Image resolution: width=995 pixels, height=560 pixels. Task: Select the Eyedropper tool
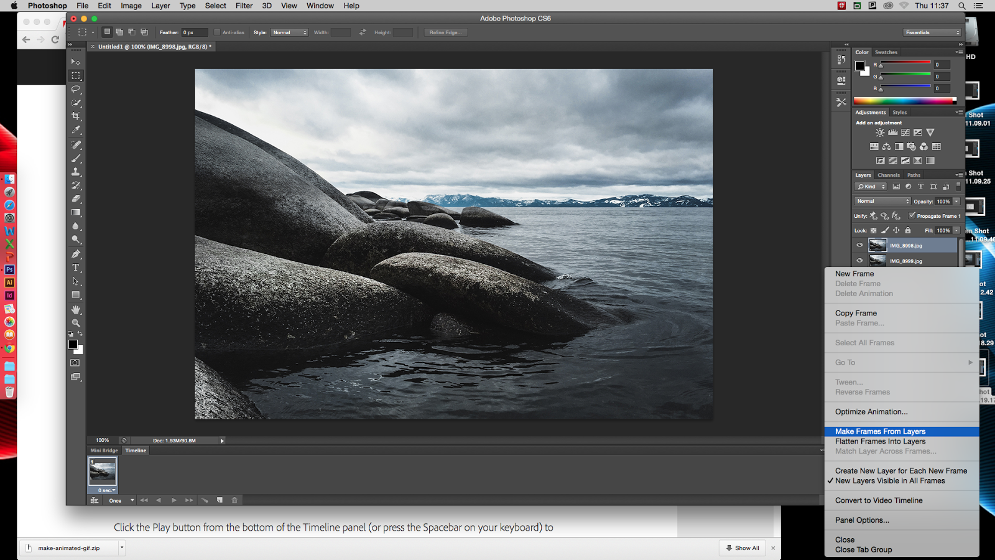tap(76, 130)
